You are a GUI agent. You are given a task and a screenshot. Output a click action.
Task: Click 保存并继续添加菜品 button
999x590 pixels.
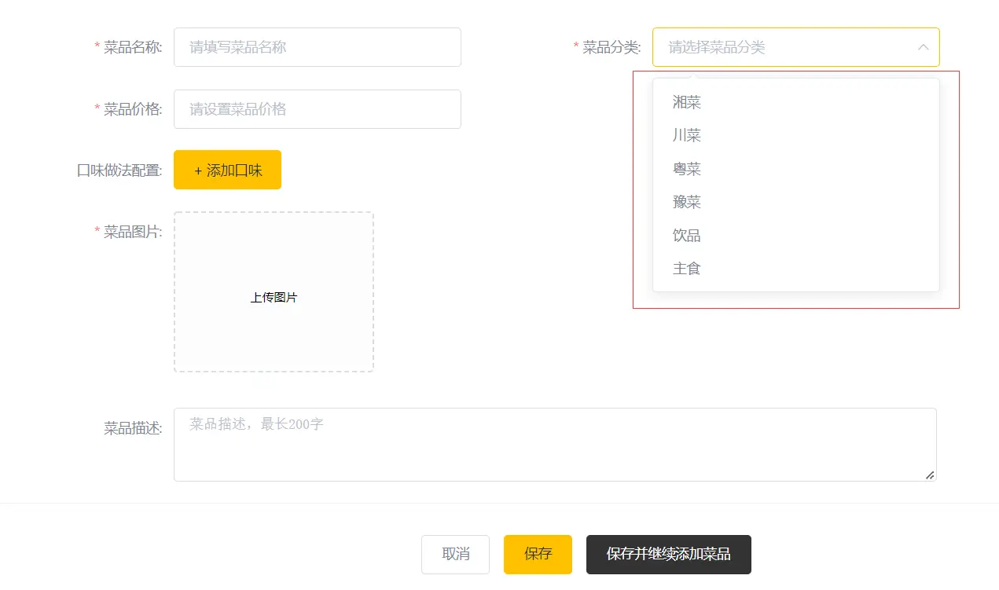pyautogui.click(x=669, y=555)
